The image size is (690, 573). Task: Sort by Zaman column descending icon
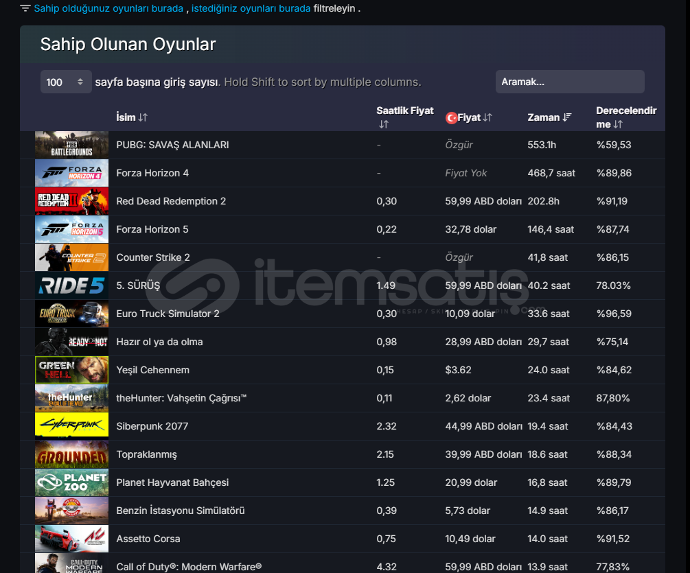(x=567, y=117)
